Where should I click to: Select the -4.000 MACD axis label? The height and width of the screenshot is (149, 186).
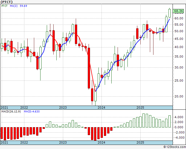(179, 138)
